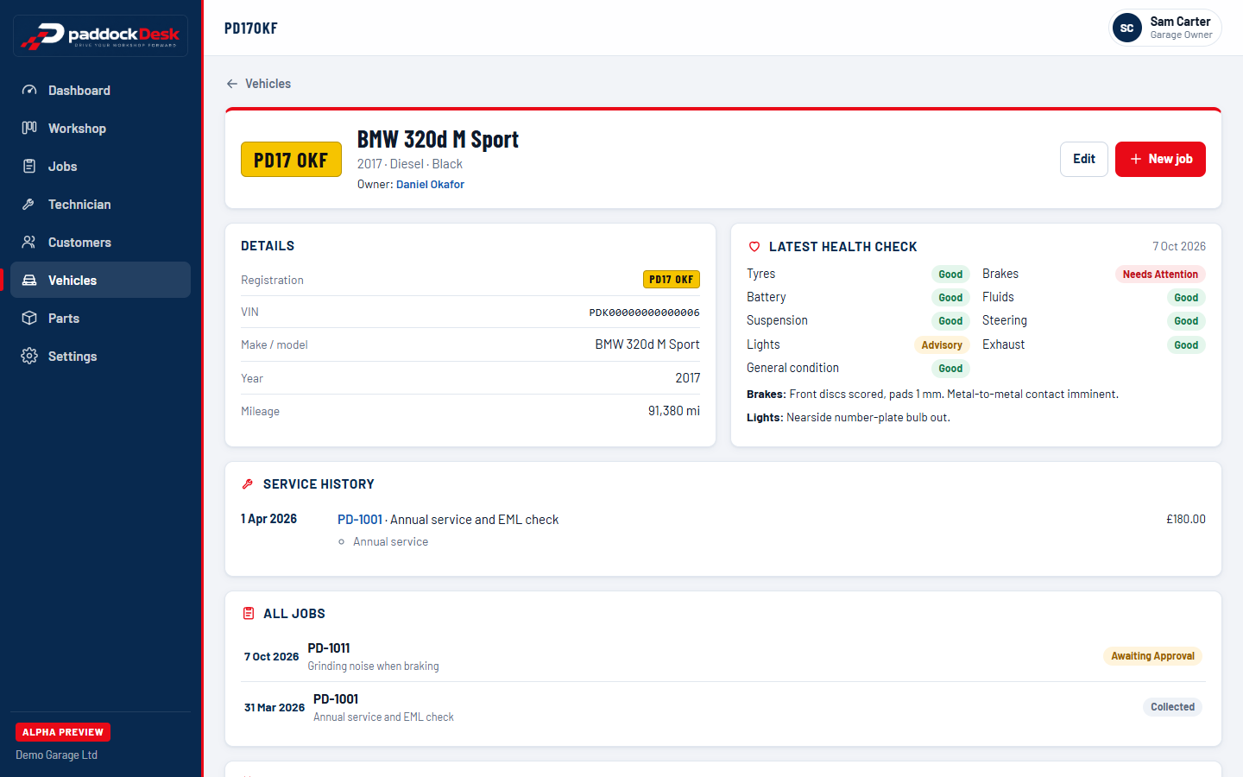The width and height of the screenshot is (1243, 777).
Task: Create a New job
Action: 1160,159
